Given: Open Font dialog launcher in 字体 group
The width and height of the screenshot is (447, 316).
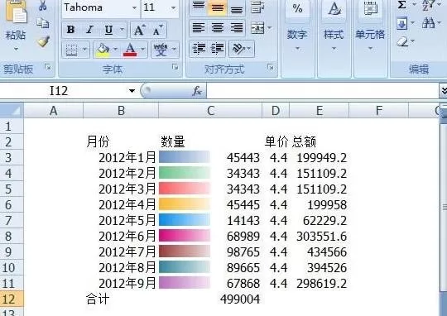Looking at the screenshot, I should (x=175, y=67).
